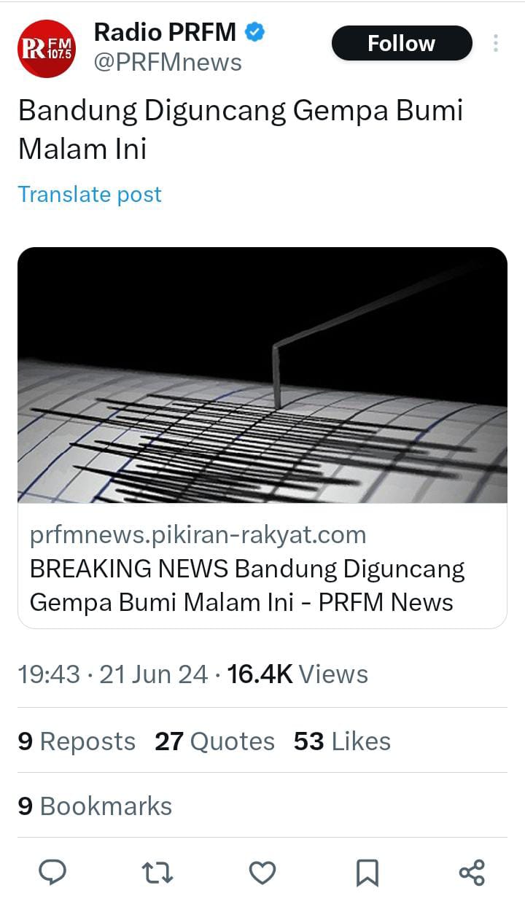
Task: Tap the blue verified badge
Action: 254,32
